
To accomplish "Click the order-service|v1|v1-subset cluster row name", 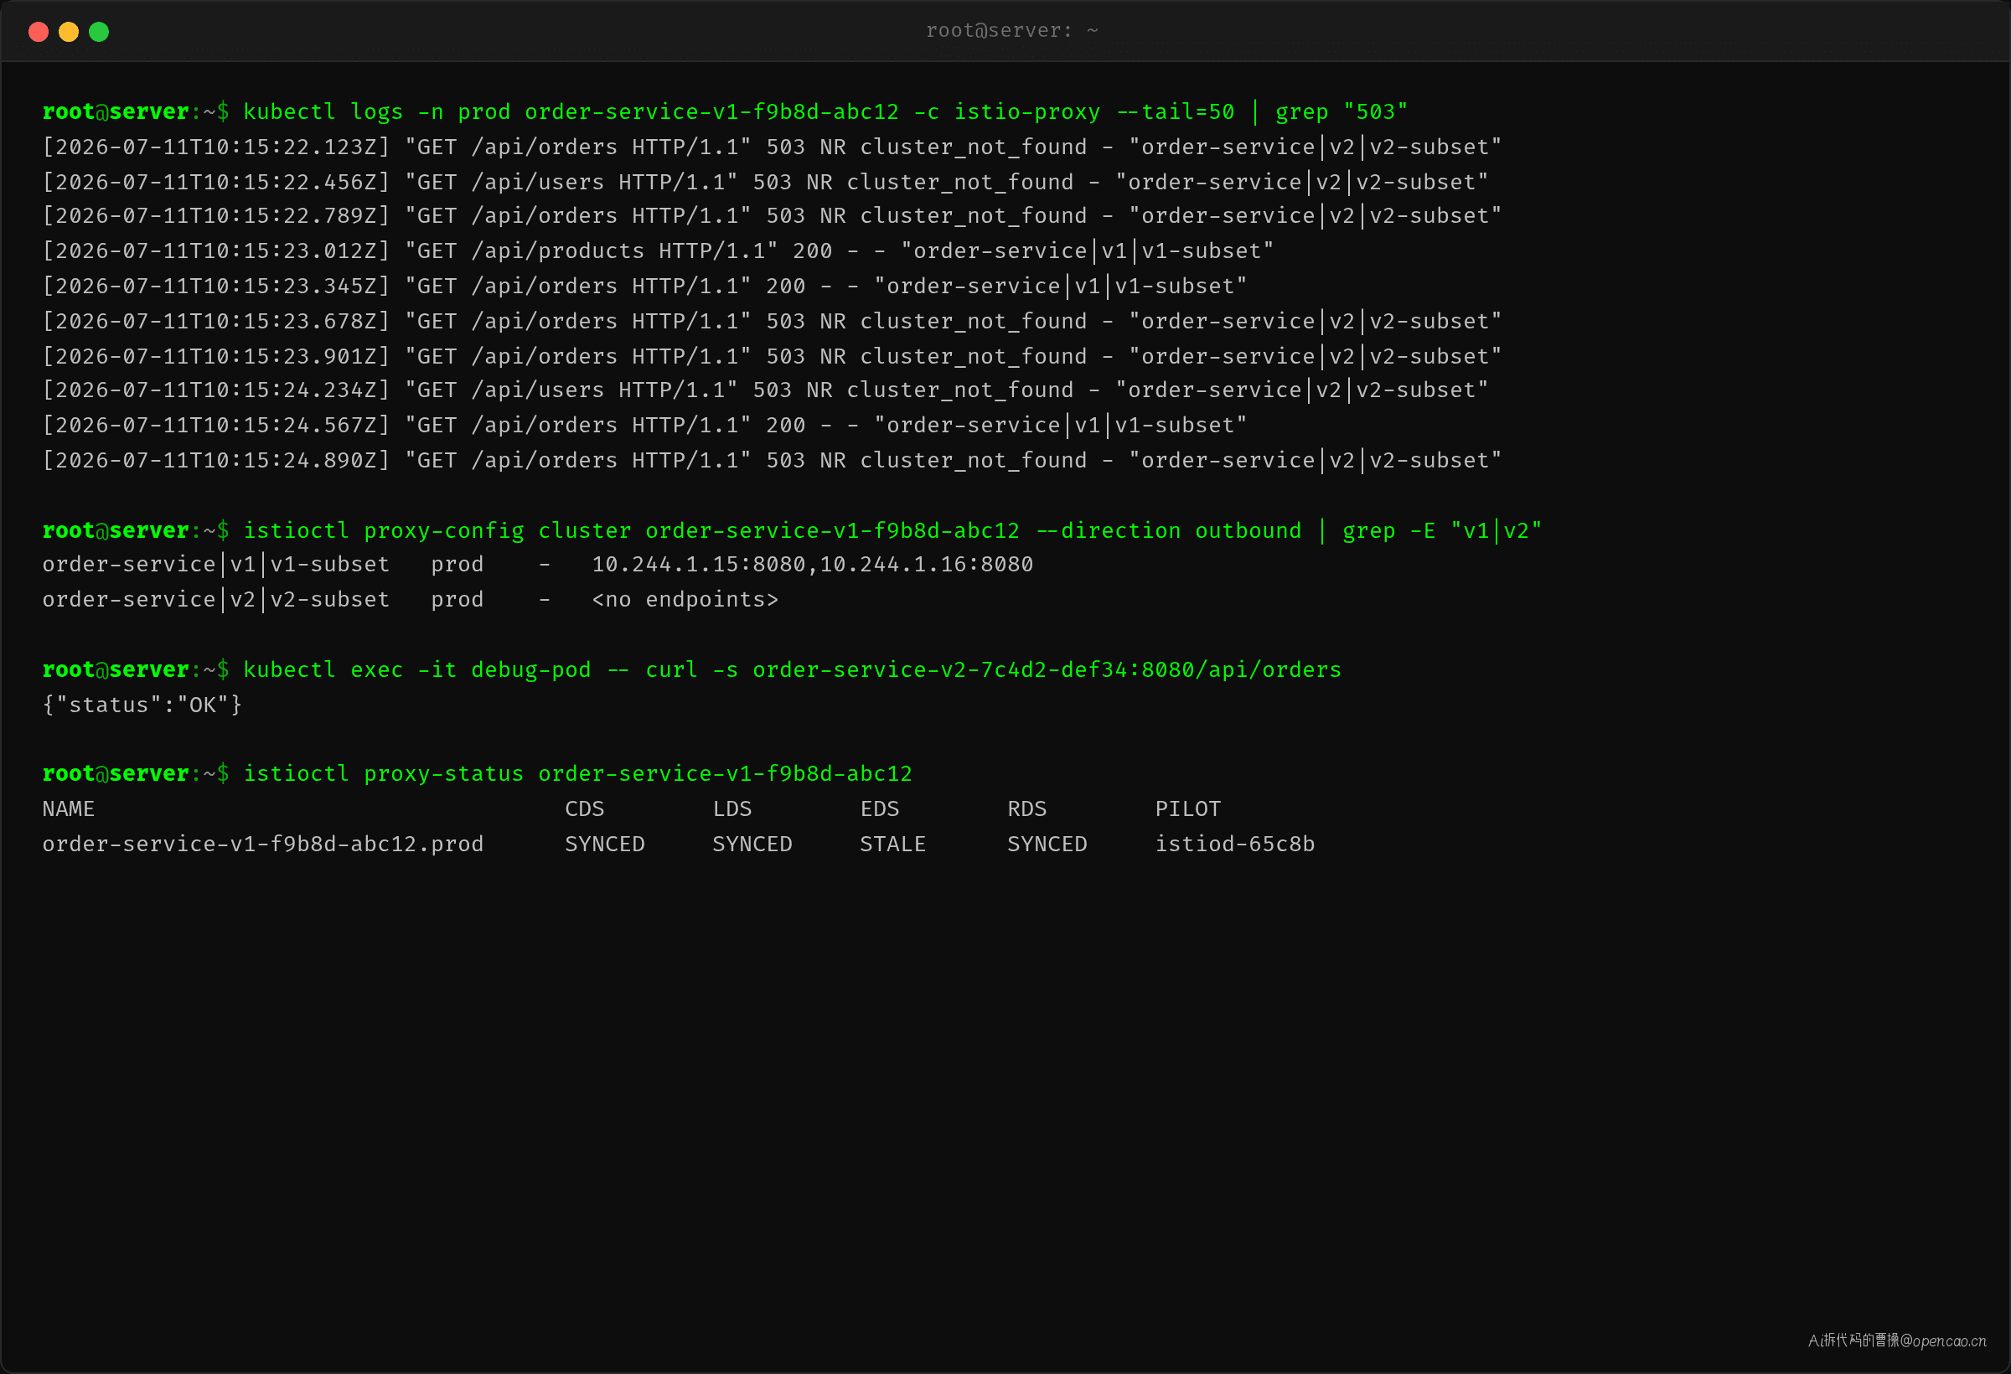I will [x=216, y=565].
